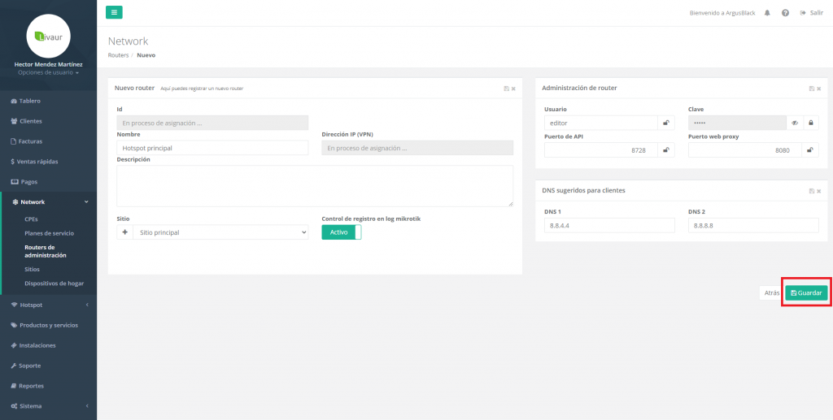Close the Nuevo router panel
Screen dimensions: 833x420
(x=513, y=89)
